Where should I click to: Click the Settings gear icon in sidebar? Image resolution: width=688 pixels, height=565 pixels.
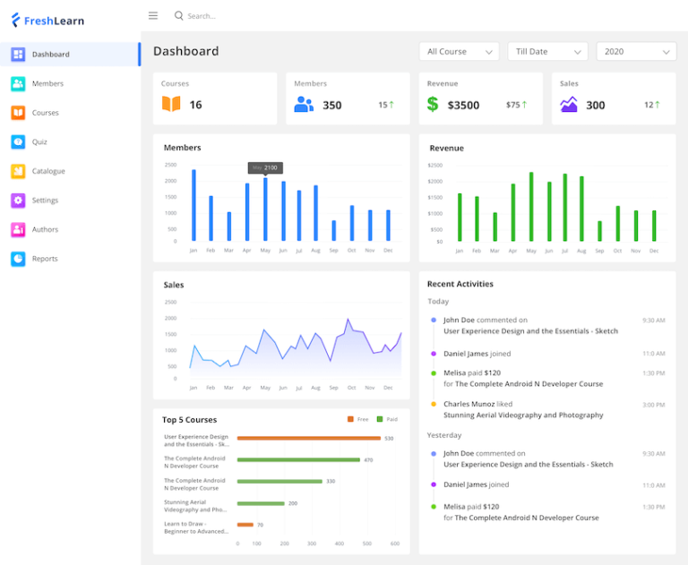18,200
